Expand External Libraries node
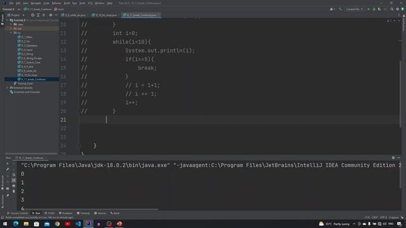Viewport: 406px width, 228px height. point(8,87)
